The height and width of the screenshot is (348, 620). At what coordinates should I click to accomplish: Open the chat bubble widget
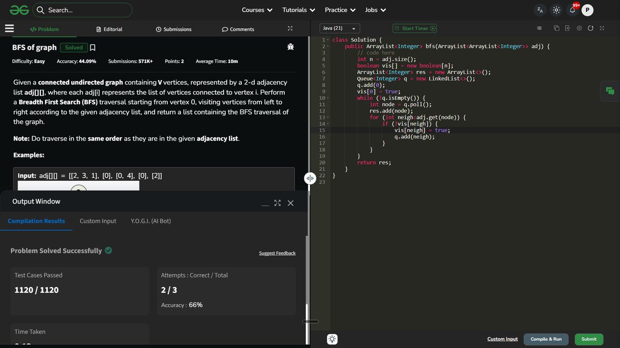tap(610, 91)
